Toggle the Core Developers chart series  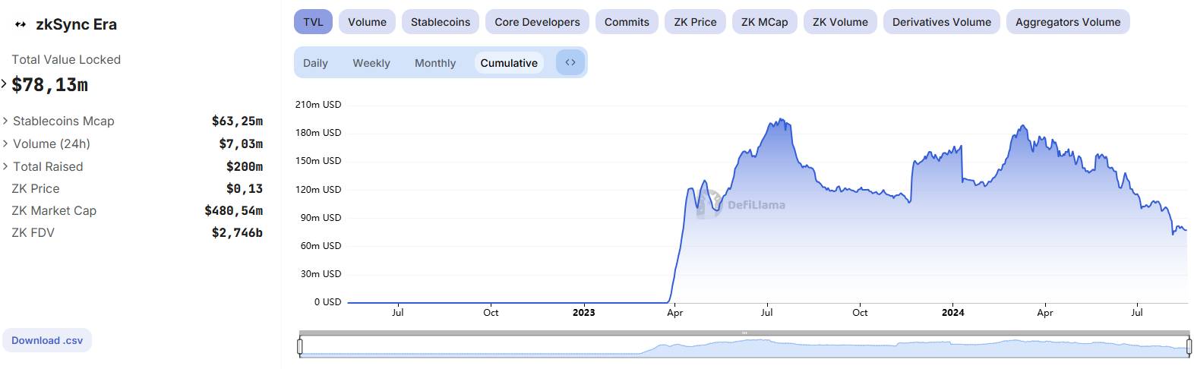click(x=537, y=22)
